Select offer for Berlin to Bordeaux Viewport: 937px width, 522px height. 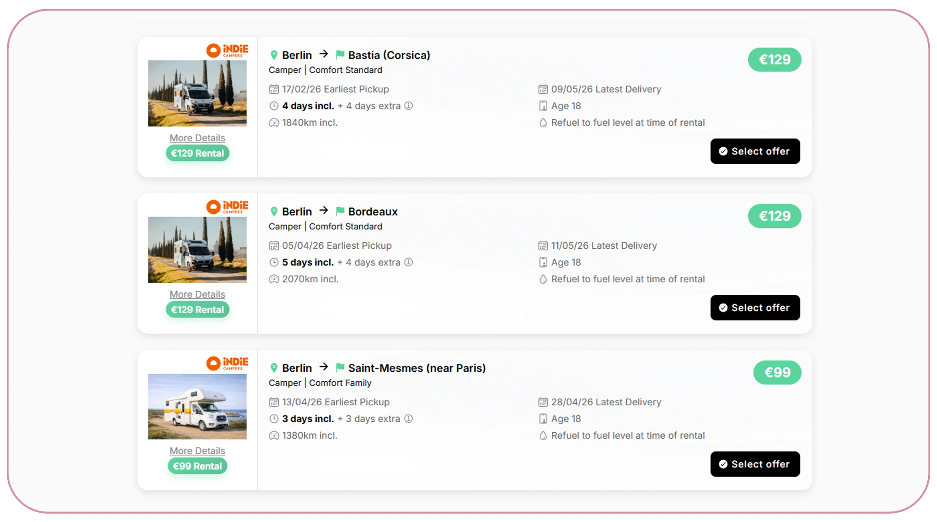click(x=755, y=308)
